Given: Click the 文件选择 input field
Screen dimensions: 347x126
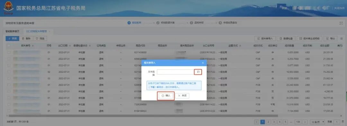Looking at the screenshot, I should pyautogui.click(x=176, y=72).
